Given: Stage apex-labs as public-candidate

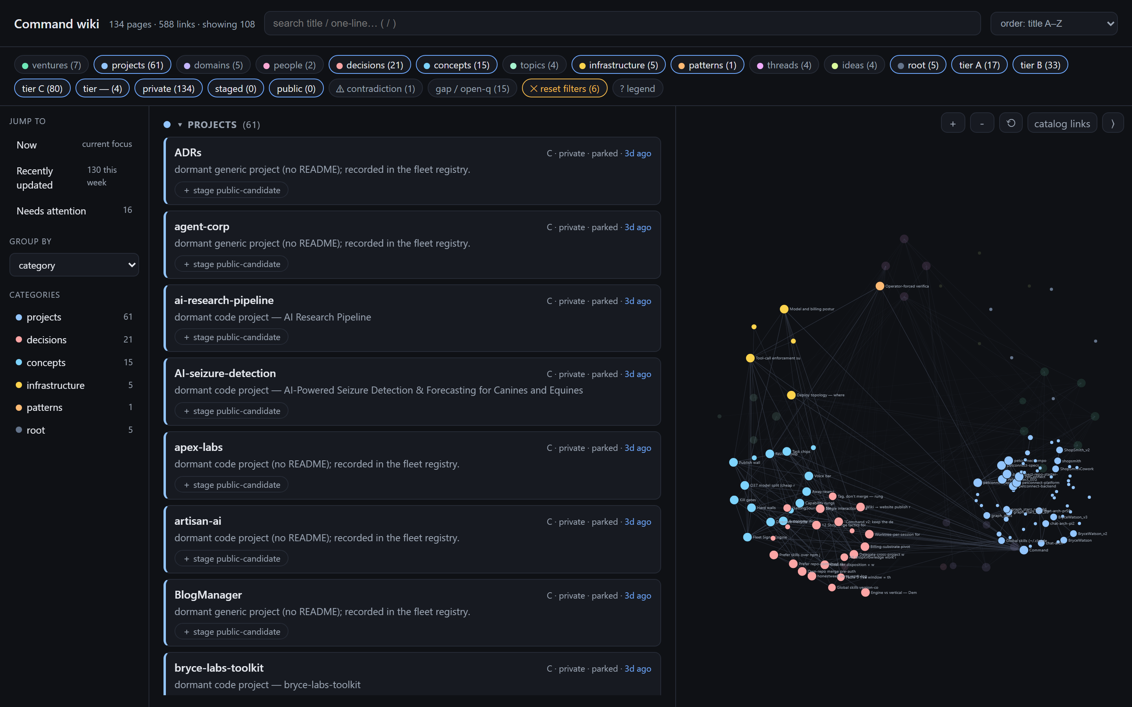Looking at the screenshot, I should [x=232, y=484].
